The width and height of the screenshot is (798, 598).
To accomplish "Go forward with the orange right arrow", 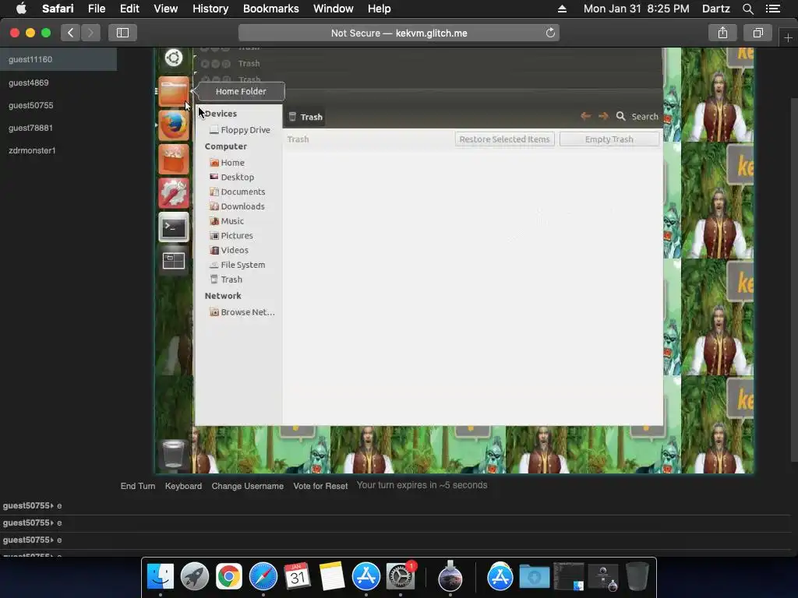I will pyautogui.click(x=603, y=117).
